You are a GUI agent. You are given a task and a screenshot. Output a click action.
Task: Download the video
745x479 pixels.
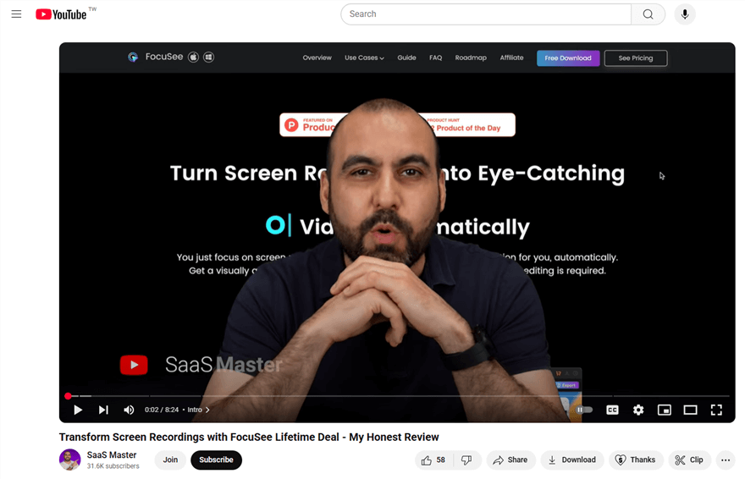[x=572, y=460]
